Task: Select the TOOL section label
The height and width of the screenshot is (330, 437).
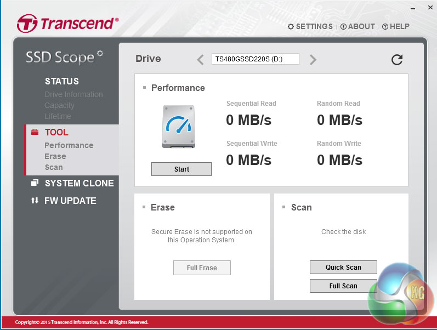Action: [x=56, y=132]
